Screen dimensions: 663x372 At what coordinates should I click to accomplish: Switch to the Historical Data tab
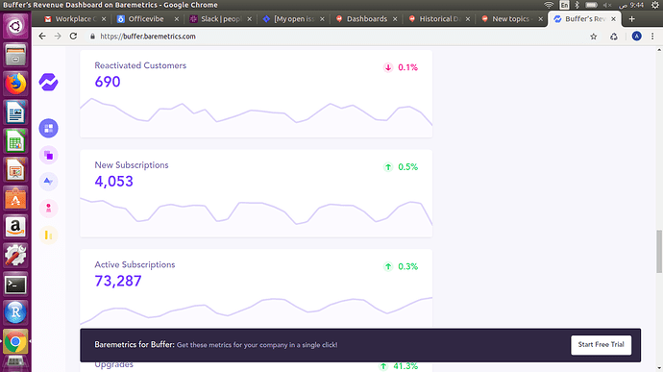click(x=439, y=19)
